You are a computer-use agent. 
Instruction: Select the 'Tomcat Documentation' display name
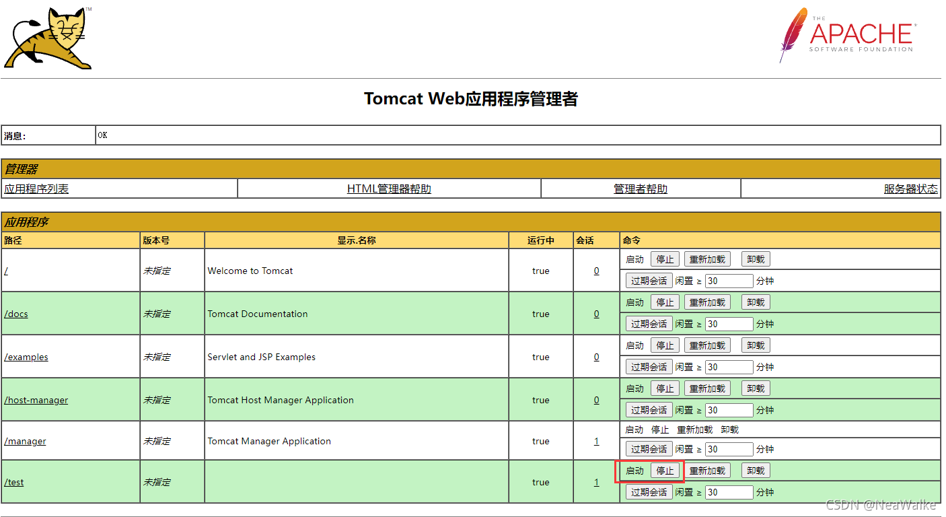258,314
